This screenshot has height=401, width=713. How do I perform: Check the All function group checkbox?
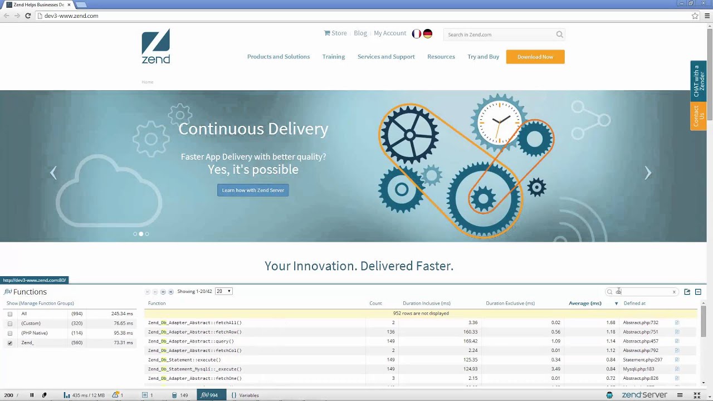[x=9, y=314]
